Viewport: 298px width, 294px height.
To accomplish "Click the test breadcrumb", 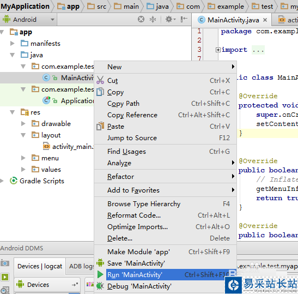I will [262, 7].
